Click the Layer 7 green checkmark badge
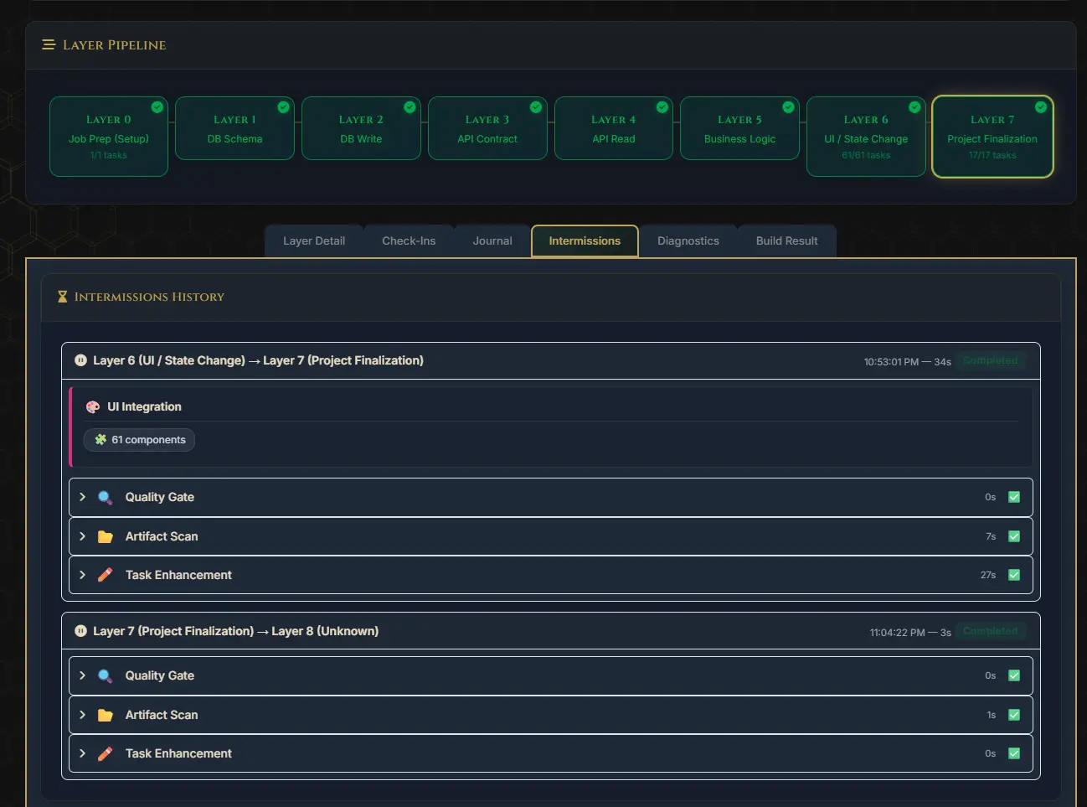Image resolution: width=1087 pixels, height=807 pixels. pyautogui.click(x=1040, y=107)
